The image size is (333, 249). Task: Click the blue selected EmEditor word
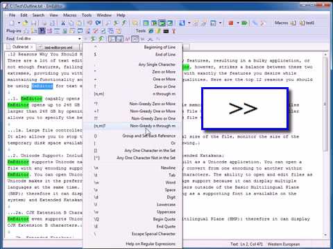coord(42,86)
